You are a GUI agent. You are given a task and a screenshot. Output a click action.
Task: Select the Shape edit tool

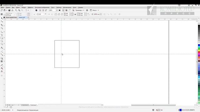click(x=2, y=21)
